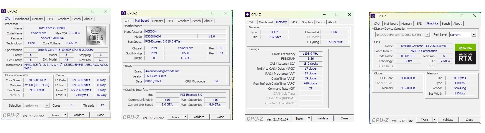This screenshot has height=133, width=485.
Task: Open Tools dropdown arrow in Mainboard window
Action: coord(186,117)
